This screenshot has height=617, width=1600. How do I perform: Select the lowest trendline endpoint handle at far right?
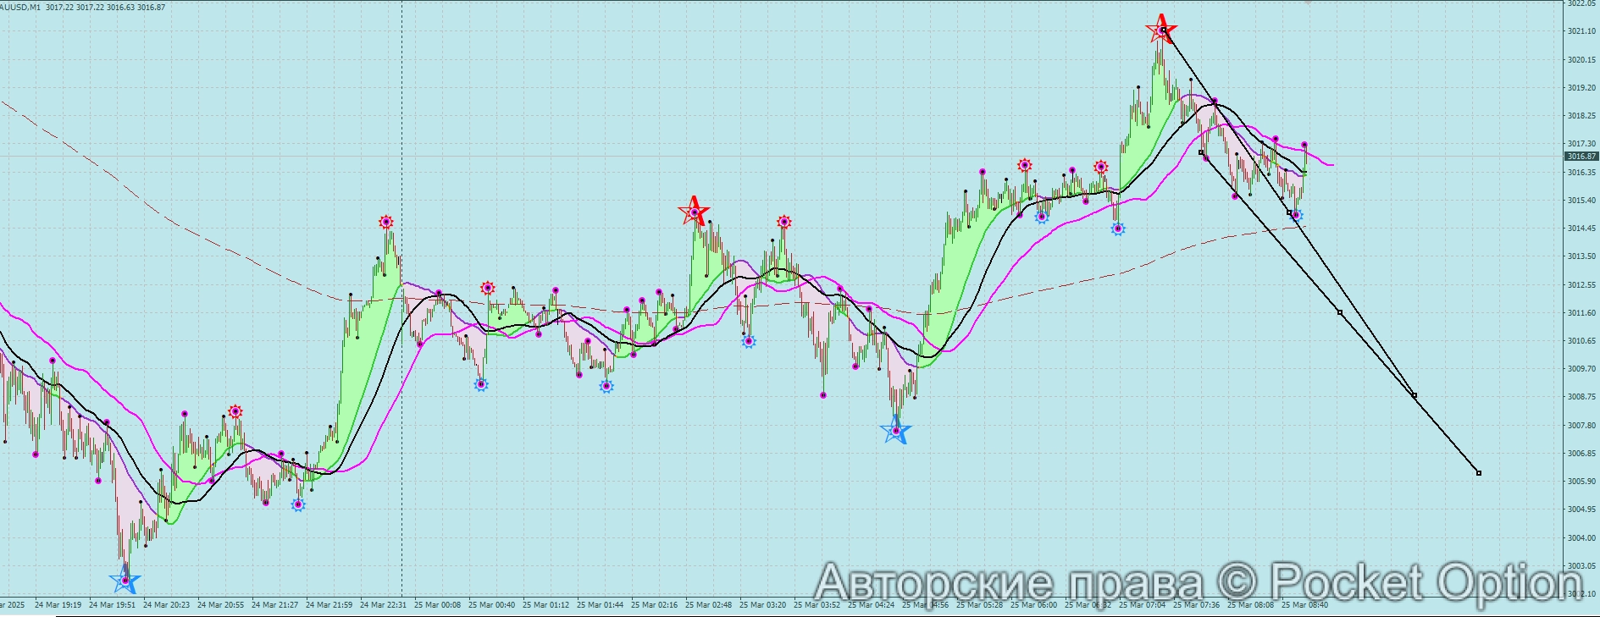1479,473
